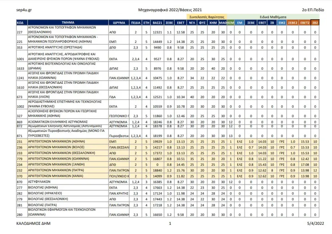
Task: Click the ΒΑΣ21 column header
Action: 157,22
